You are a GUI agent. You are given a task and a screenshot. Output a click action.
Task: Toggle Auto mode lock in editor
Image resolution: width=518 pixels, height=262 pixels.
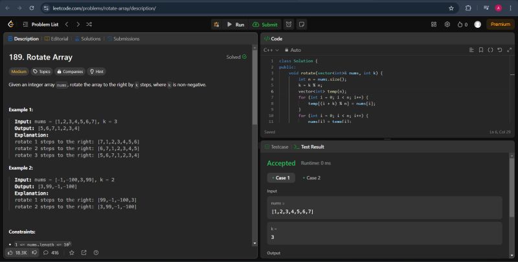coord(293,50)
